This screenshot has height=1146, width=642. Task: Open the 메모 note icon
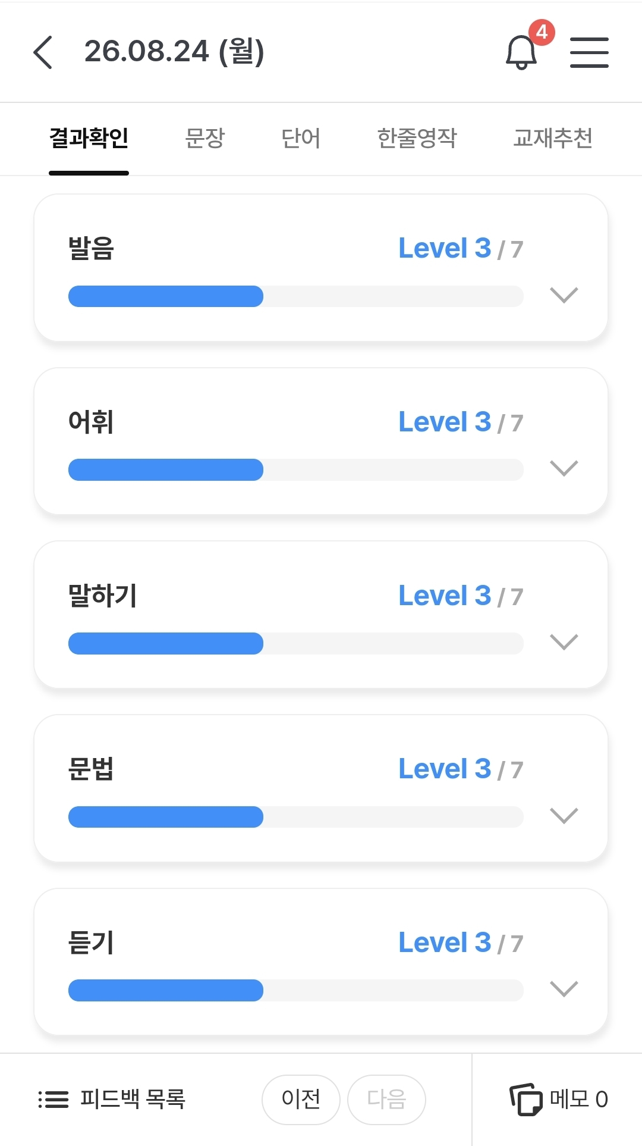(x=526, y=1099)
